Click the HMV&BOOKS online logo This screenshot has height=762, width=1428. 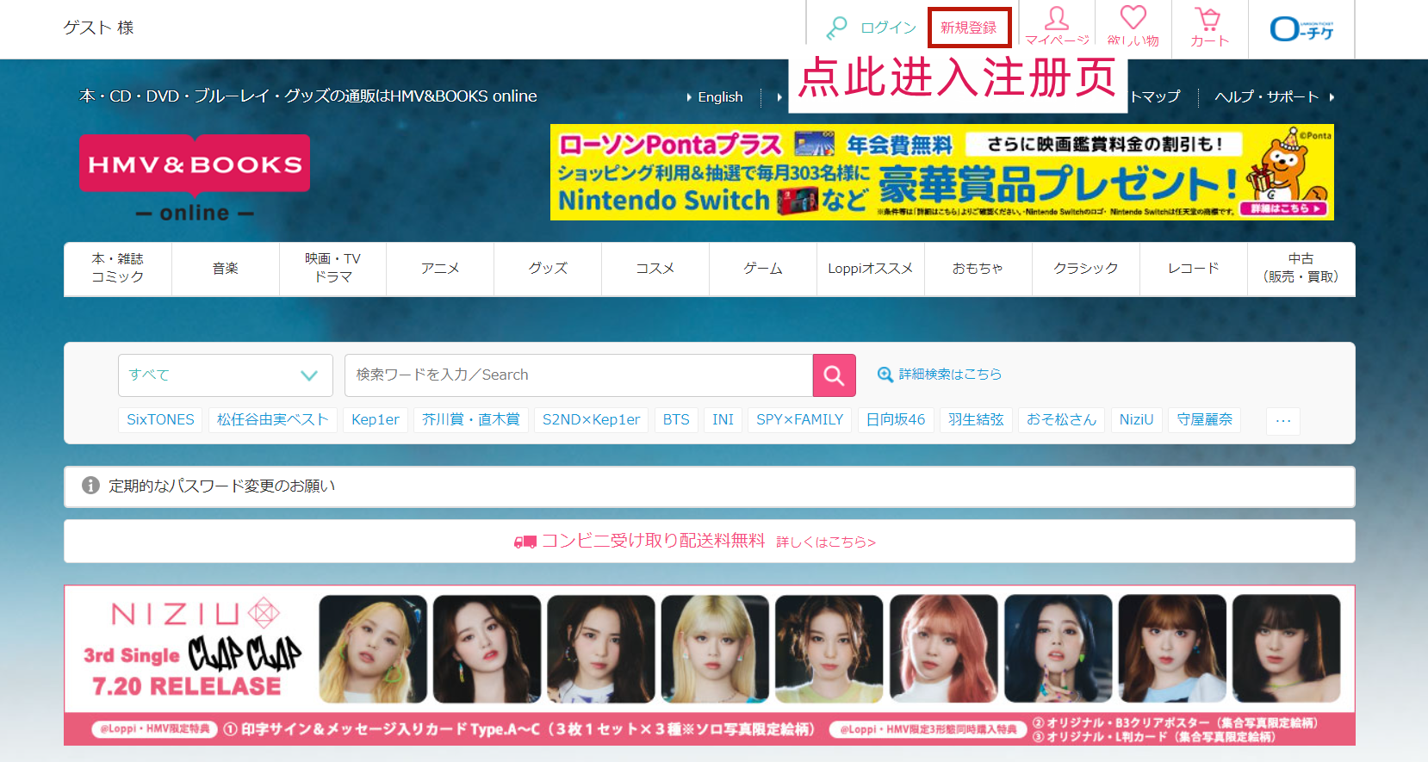click(195, 178)
